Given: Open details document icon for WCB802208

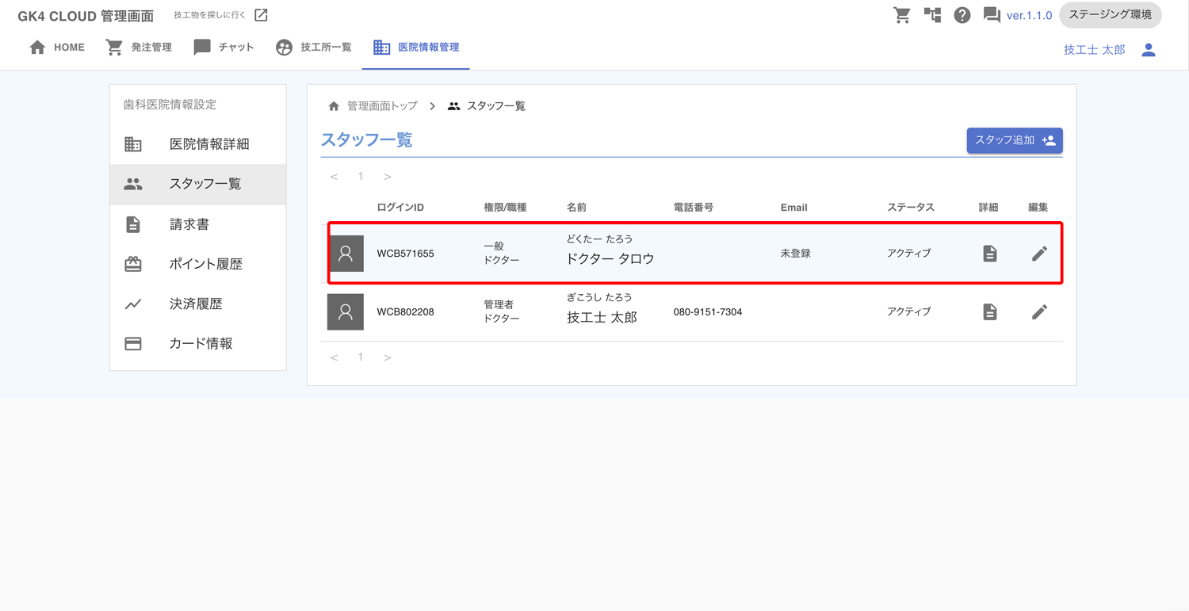Looking at the screenshot, I should pyautogui.click(x=989, y=312).
